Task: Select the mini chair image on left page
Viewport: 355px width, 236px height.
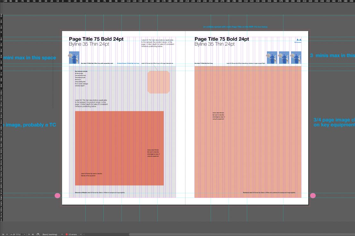Action: (74, 58)
